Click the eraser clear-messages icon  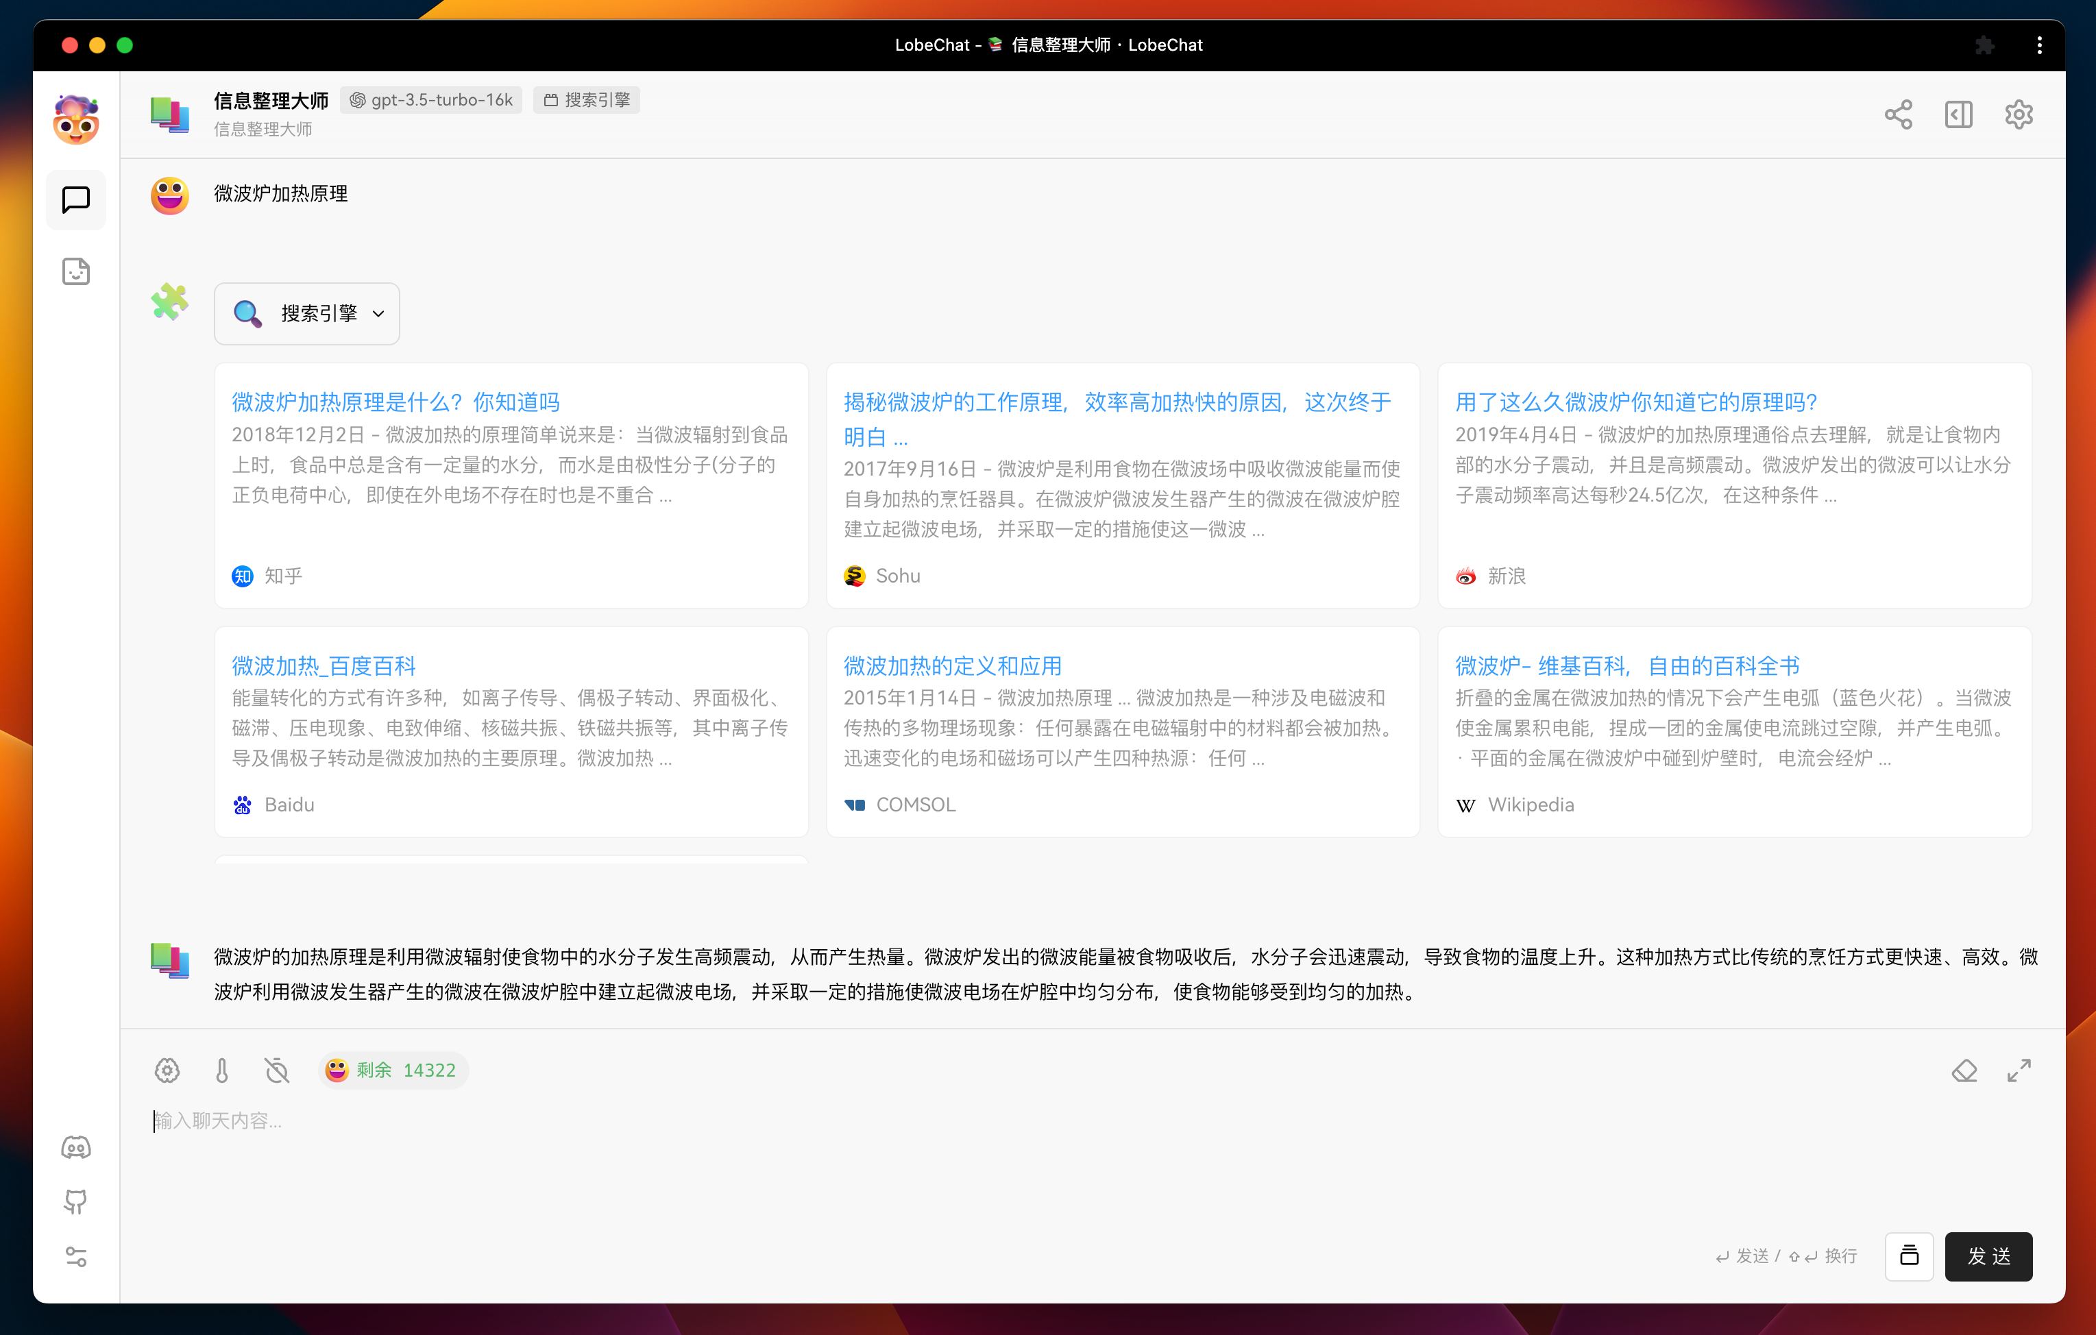tap(1964, 1070)
